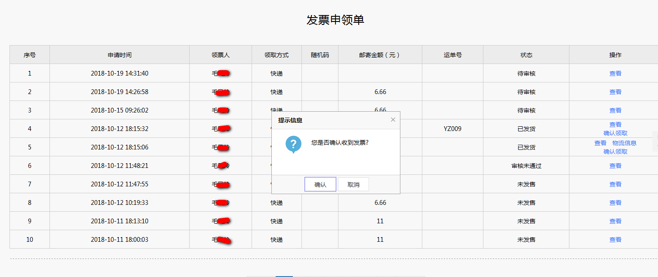Click timestamp 2018-10-11 18:13:10
Image resolution: width=658 pixels, height=277 pixels.
[x=120, y=221]
